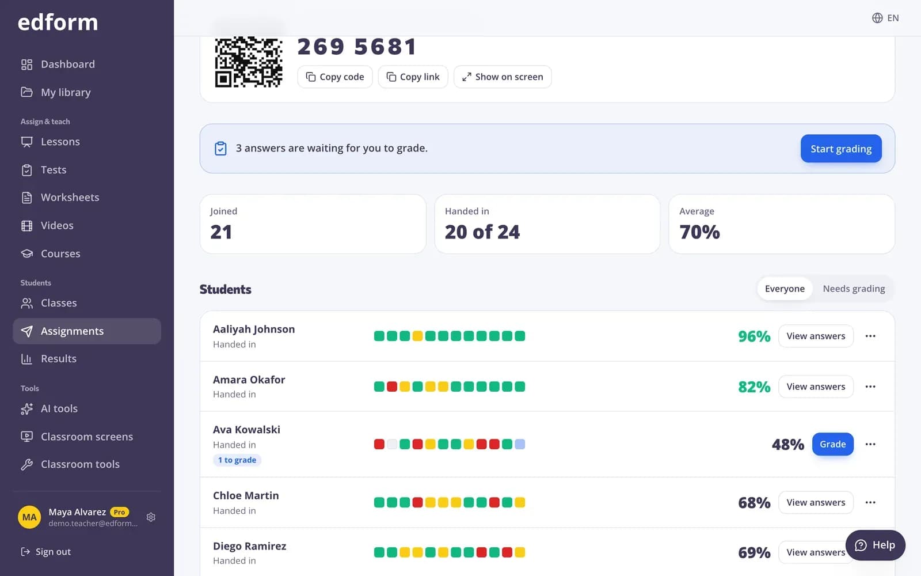The height and width of the screenshot is (576, 921).
Task: Open more options for Aaliyah Johnson
Action: [x=870, y=336]
